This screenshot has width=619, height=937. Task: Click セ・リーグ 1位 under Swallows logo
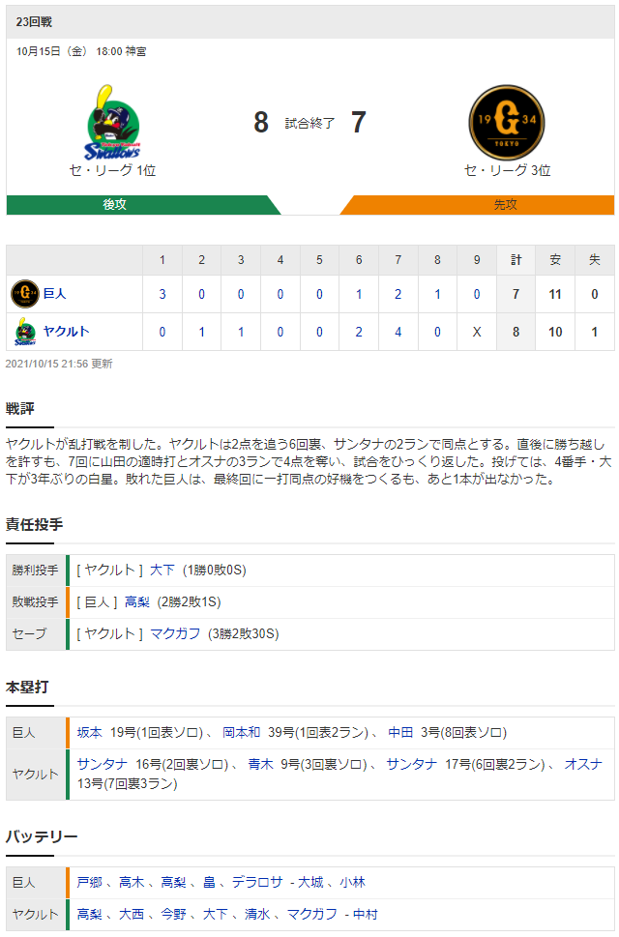tap(112, 170)
